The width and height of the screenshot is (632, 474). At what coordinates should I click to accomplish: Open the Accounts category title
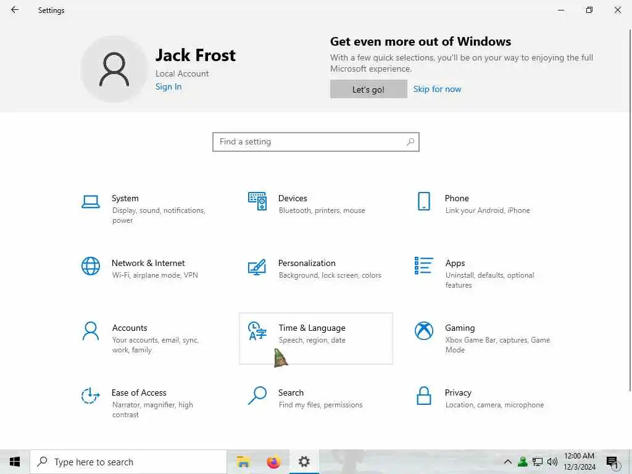pos(130,328)
